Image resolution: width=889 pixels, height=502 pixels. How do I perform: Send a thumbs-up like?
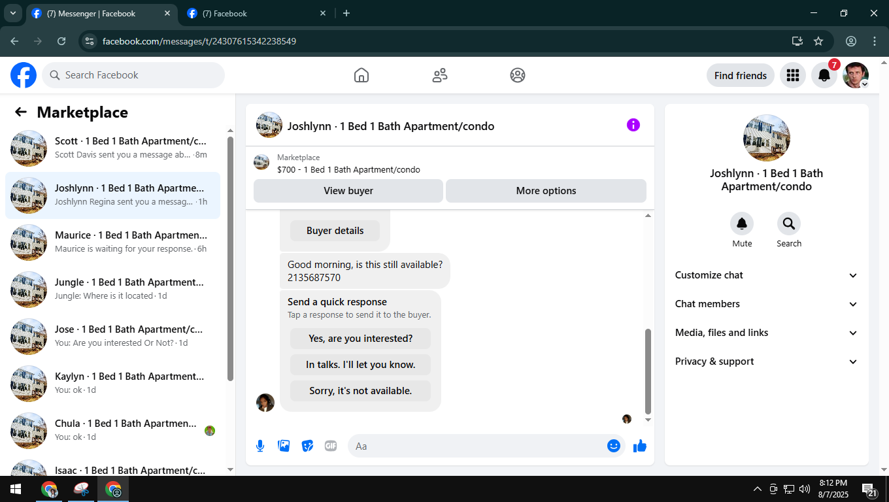click(640, 446)
